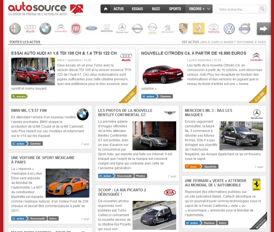This screenshot has width=274, height=232.
Task: Click the Rumeur tag on Ferrari article
Action: click(209, 223)
